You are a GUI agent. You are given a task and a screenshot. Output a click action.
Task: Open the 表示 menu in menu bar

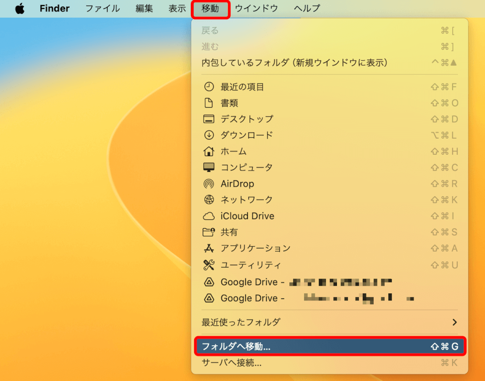tap(177, 9)
